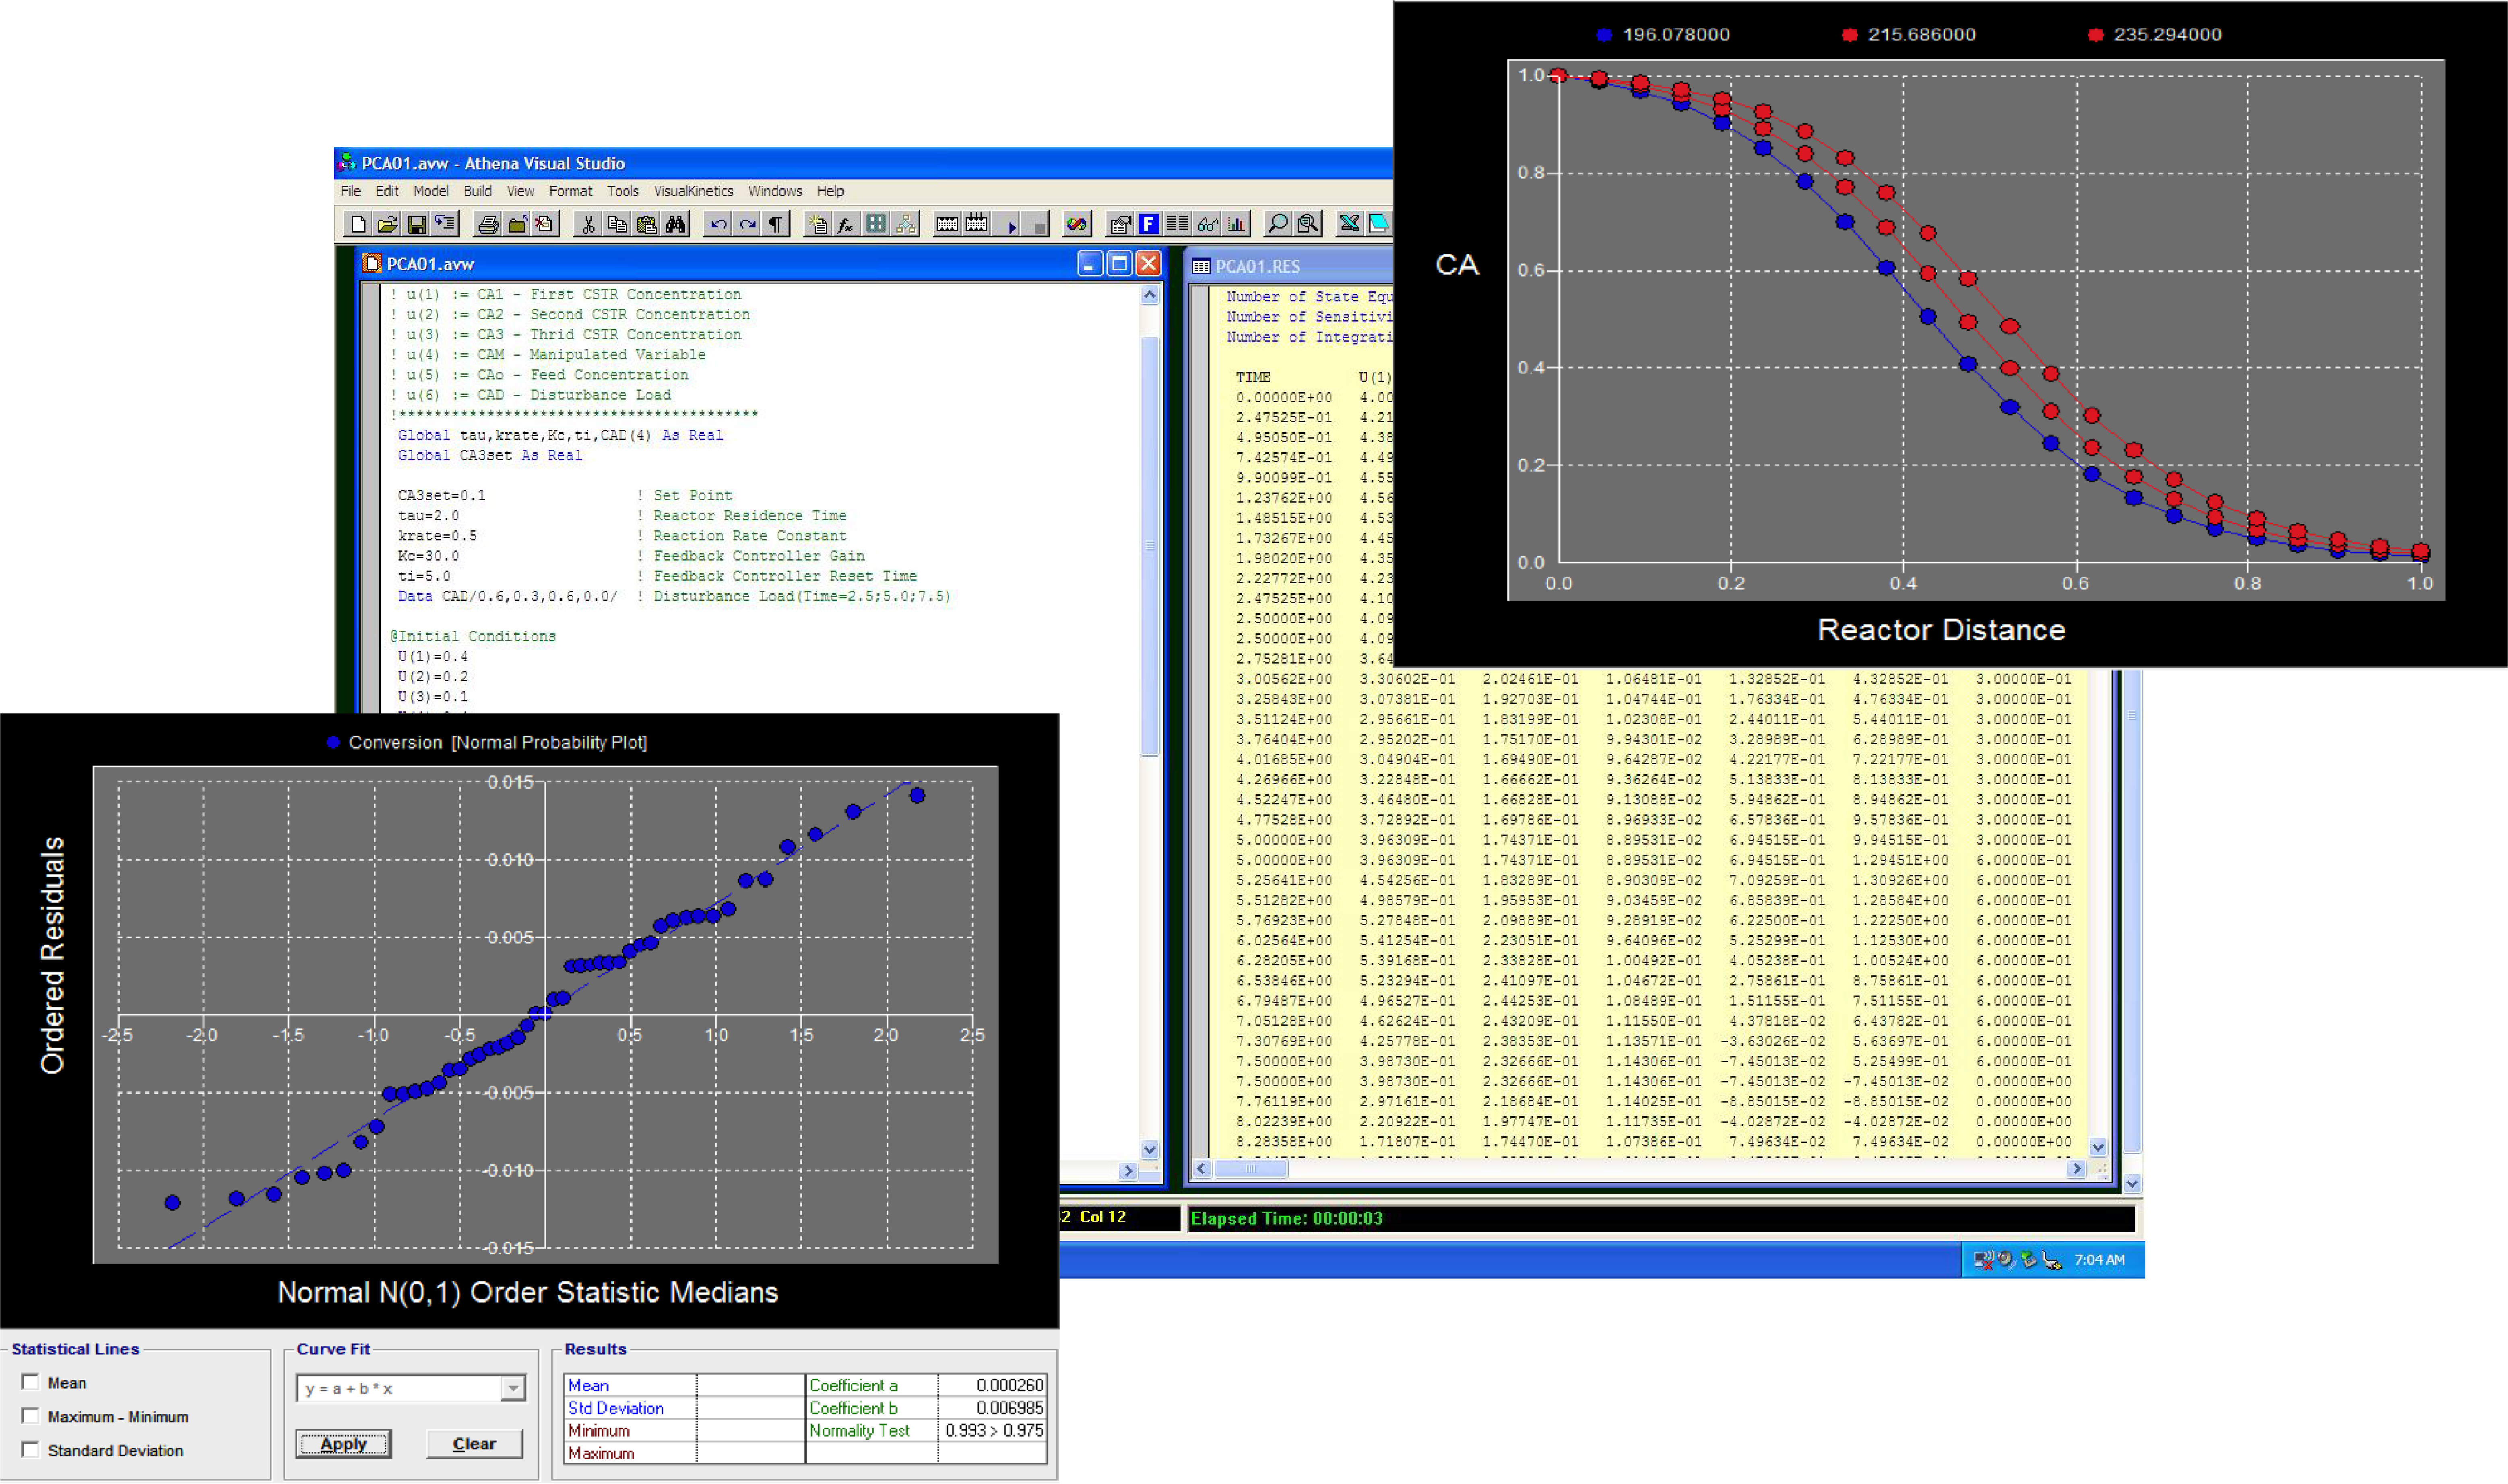This screenshot has height=1484, width=2508.
Task: Open the Model menu
Action: pyautogui.click(x=431, y=191)
